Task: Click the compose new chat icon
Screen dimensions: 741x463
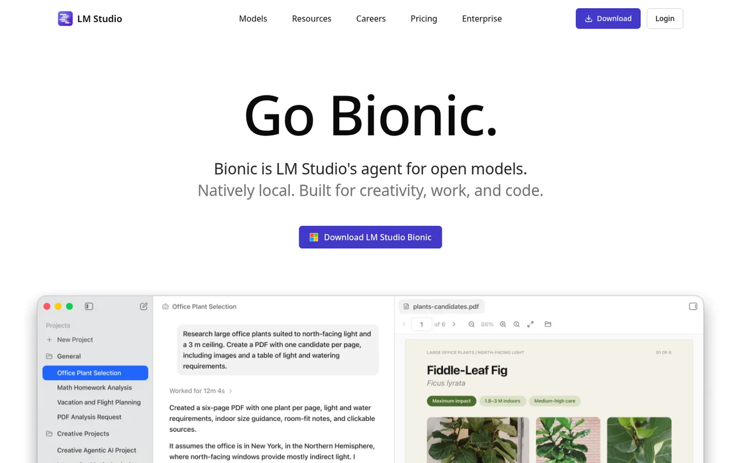Action: click(144, 306)
